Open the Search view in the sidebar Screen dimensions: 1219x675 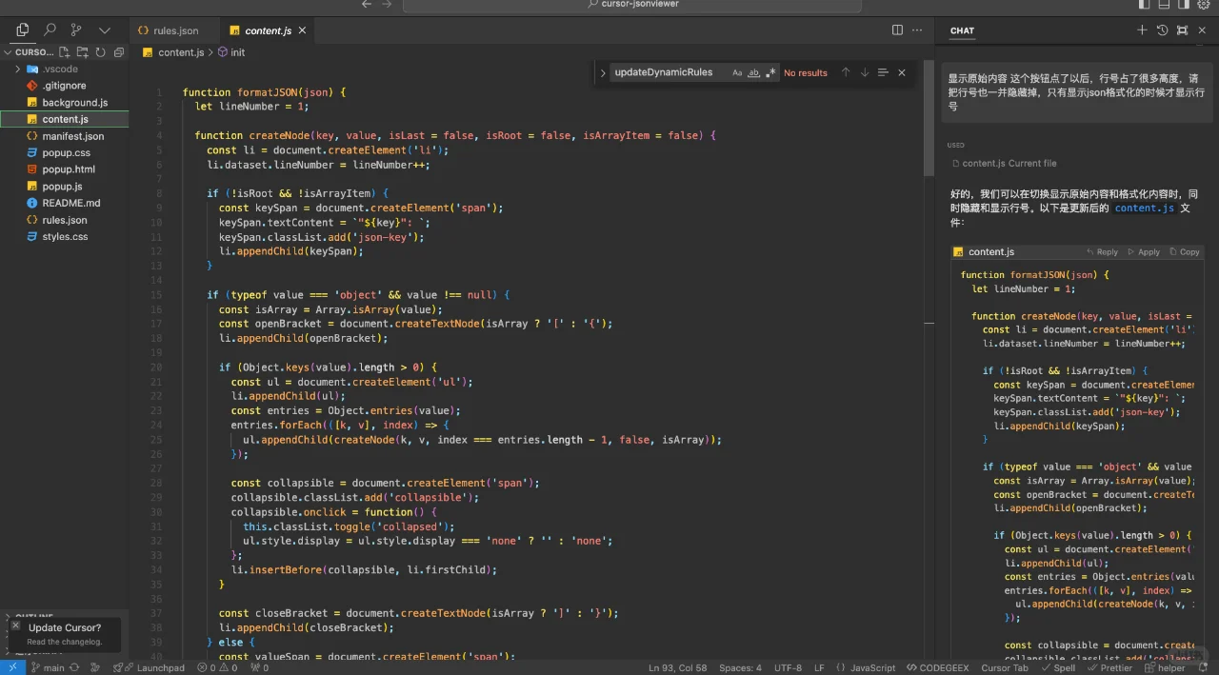pos(50,30)
